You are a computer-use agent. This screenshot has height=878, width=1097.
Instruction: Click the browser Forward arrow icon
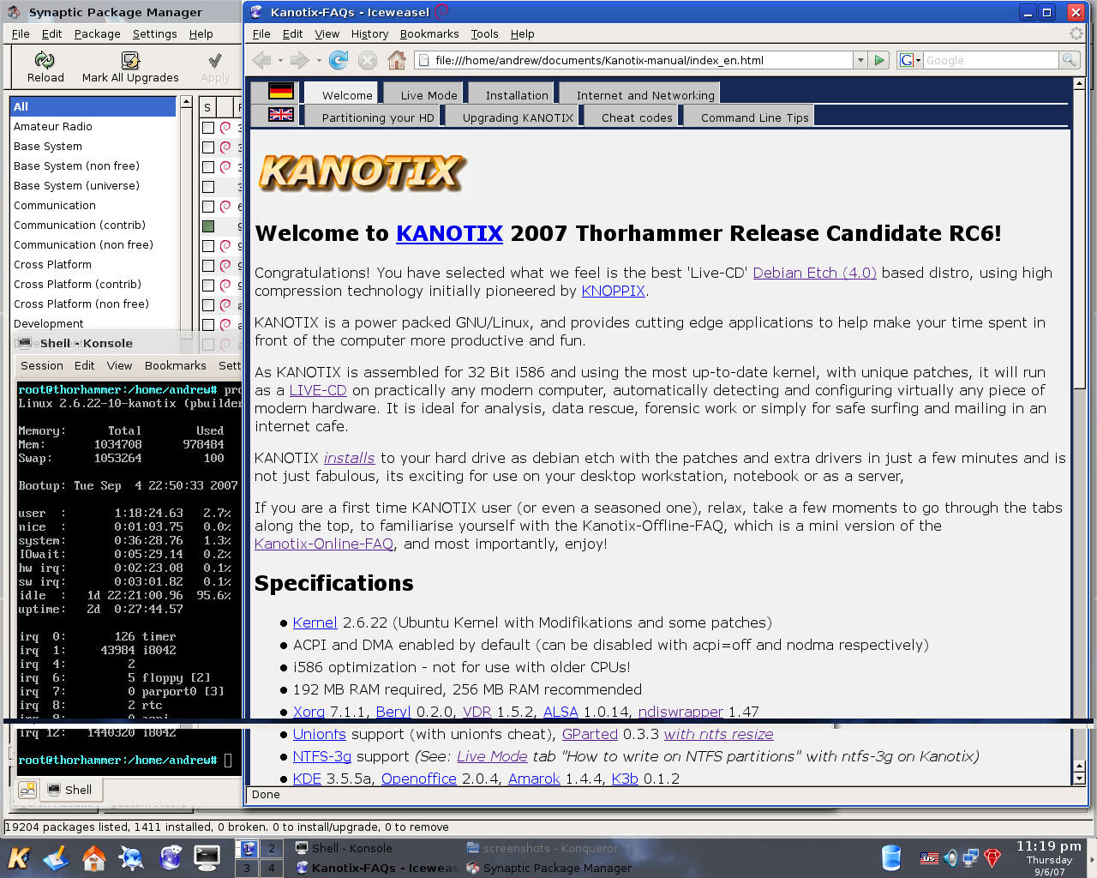298,60
